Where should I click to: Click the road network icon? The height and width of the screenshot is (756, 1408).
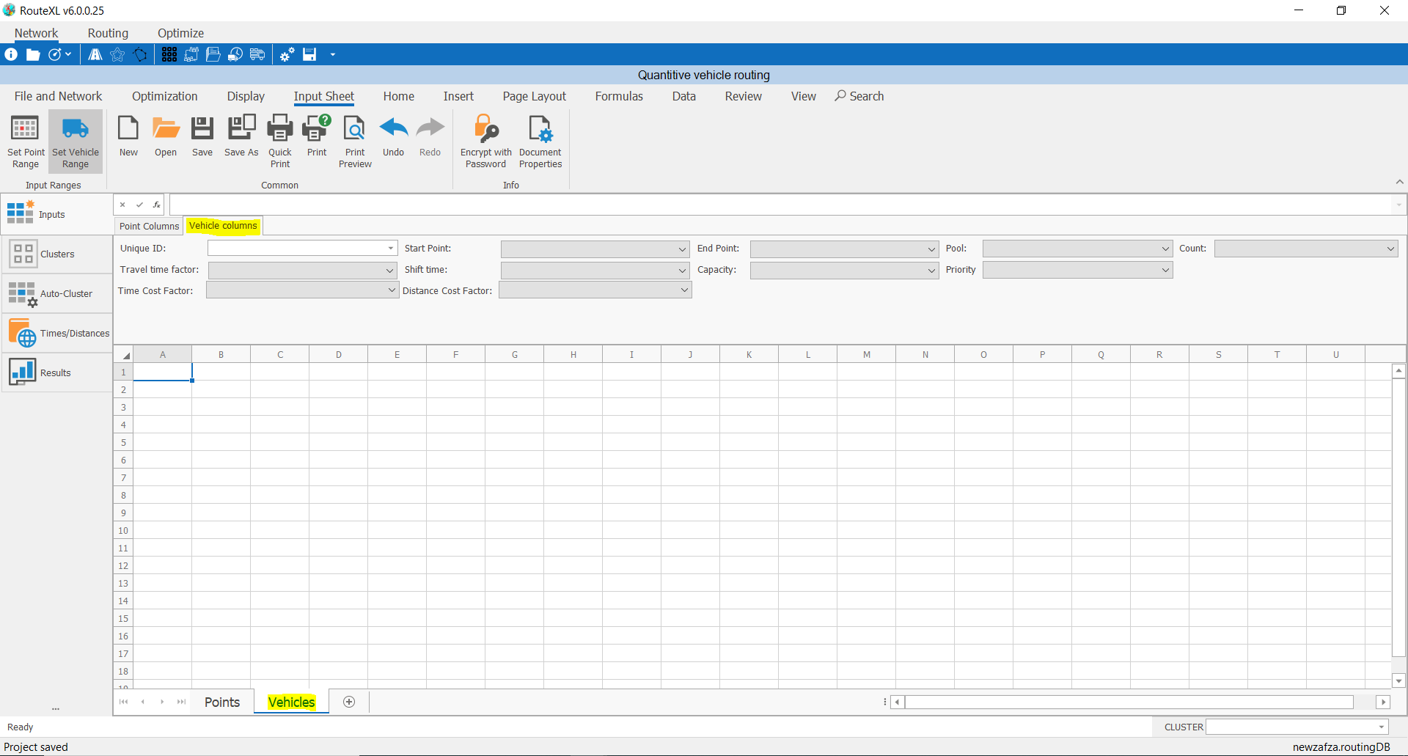tap(95, 54)
